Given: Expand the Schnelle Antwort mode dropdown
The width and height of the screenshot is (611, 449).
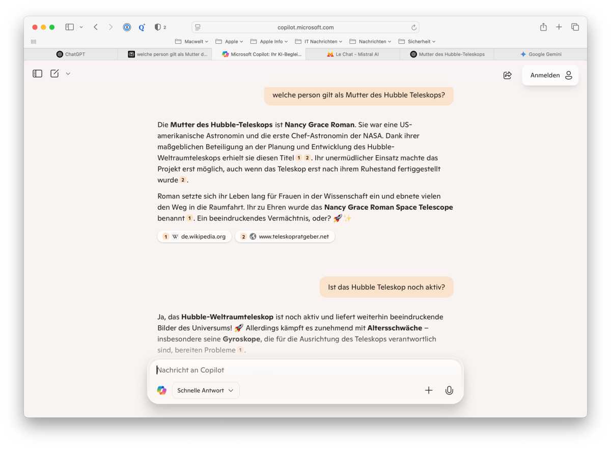Looking at the screenshot, I should pyautogui.click(x=206, y=390).
